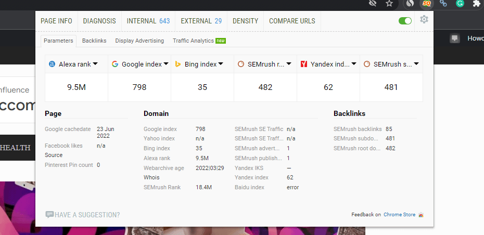Open the Chrome Store feedback link
Viewport: 484px width, 235px height.
point(399,214)
